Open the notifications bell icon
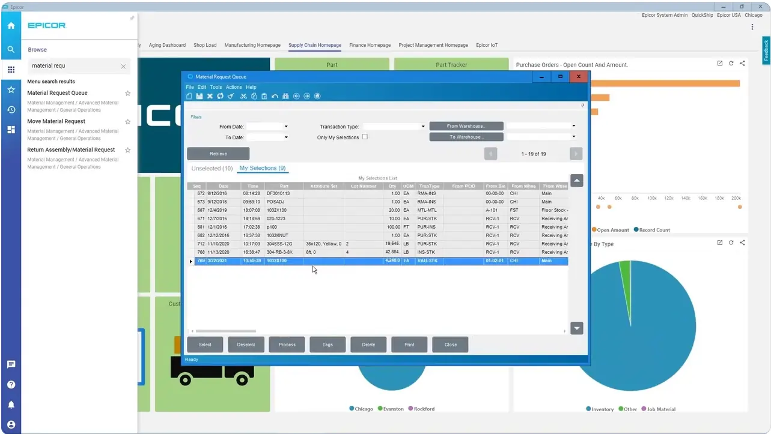This screenshot has height=434, width=771. [11, 405]
